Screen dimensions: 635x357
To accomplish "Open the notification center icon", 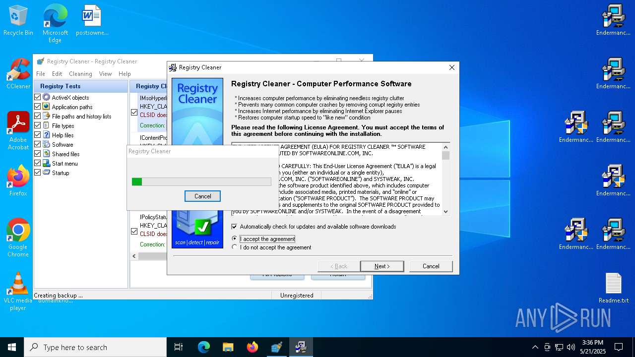I will (619, 347).
